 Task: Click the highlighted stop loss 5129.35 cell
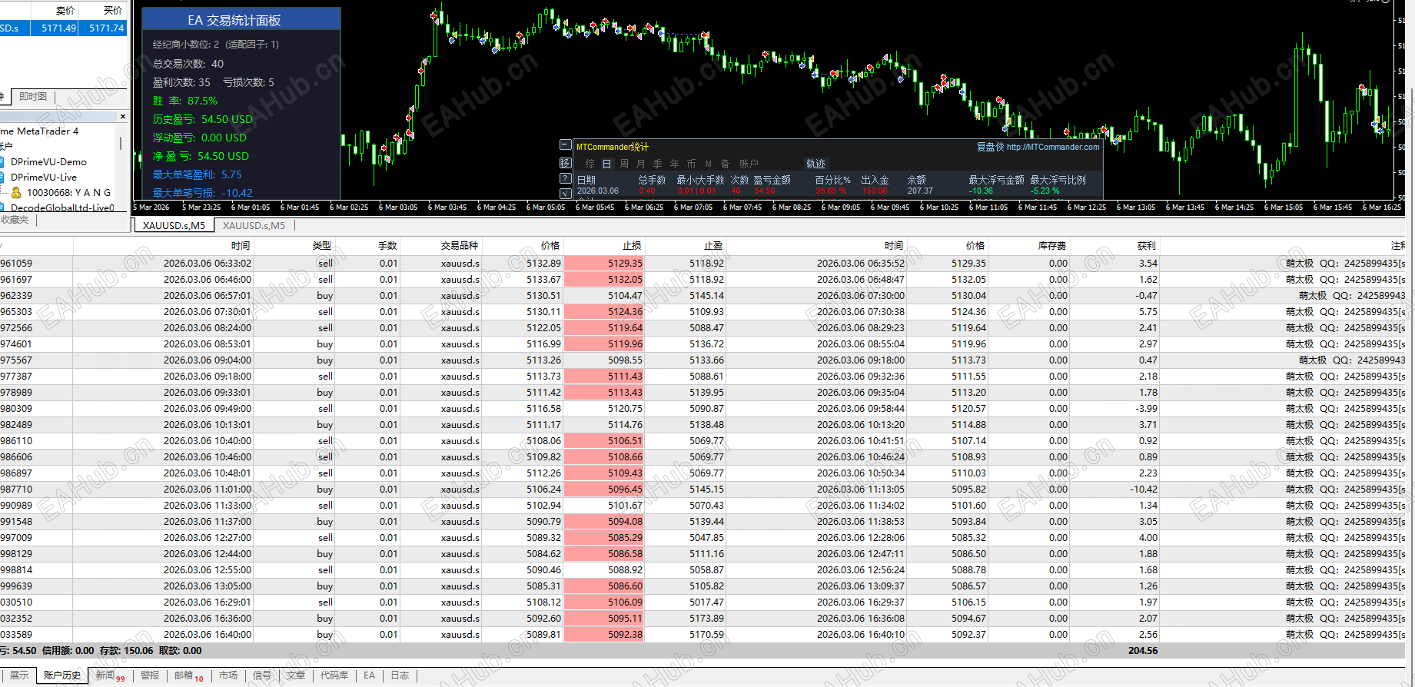[604, 264]
